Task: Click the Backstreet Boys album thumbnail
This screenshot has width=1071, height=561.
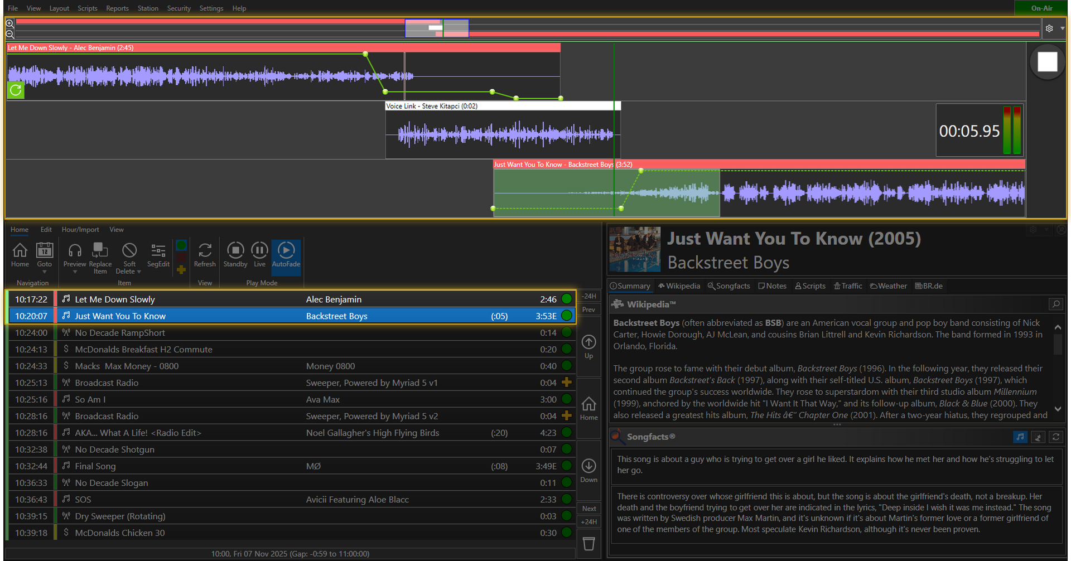Action: click(x=634, y=249)
